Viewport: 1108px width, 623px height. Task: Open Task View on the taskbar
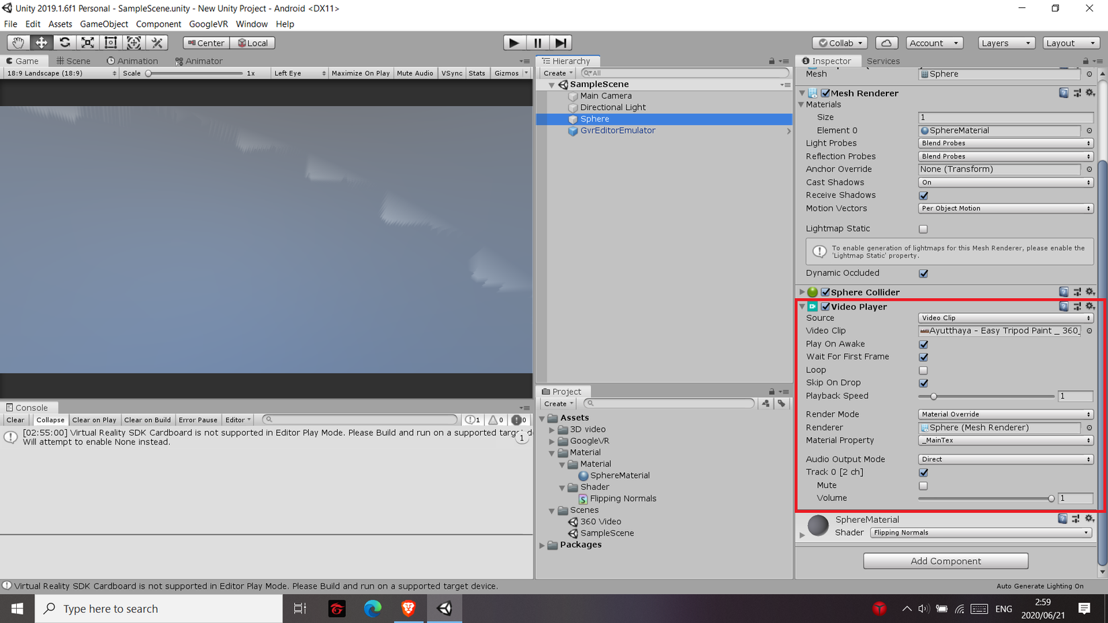pos(300,609)
